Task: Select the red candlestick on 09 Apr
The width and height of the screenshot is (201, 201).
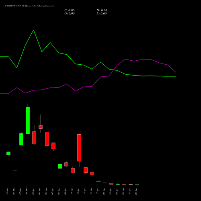Action: [66, 164]
